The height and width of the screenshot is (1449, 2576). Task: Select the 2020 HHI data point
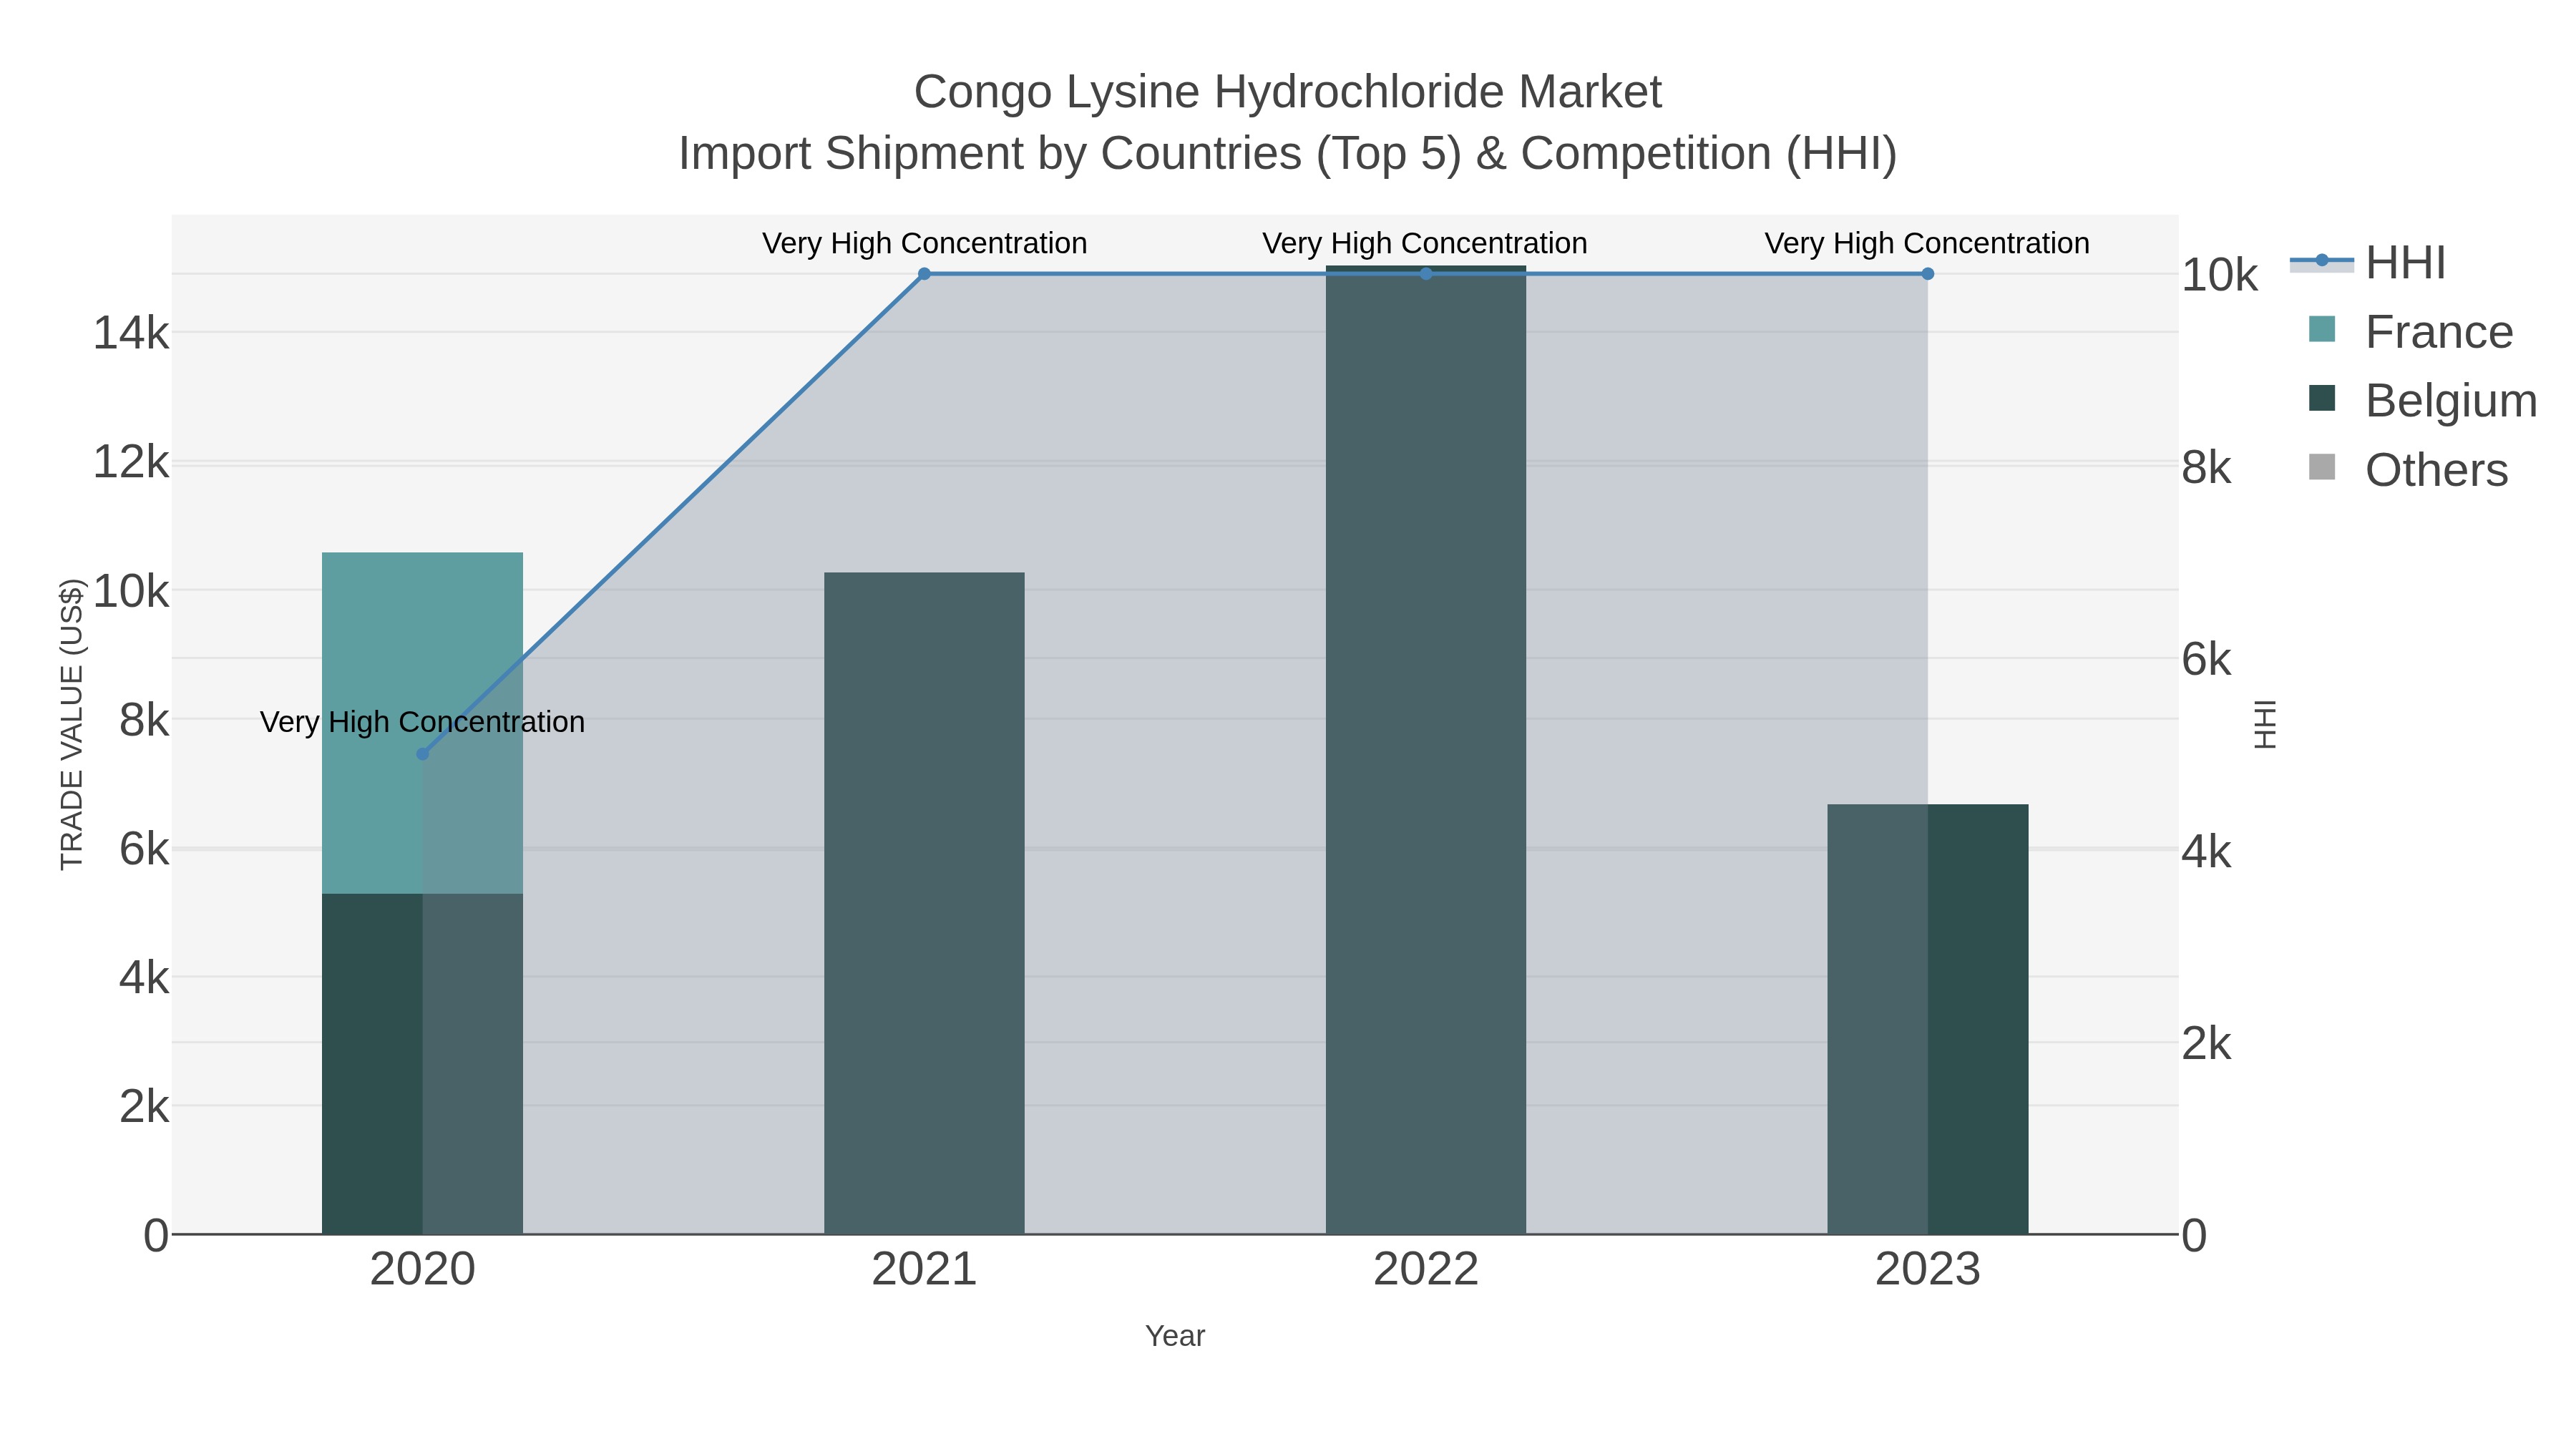coord(422,754)
